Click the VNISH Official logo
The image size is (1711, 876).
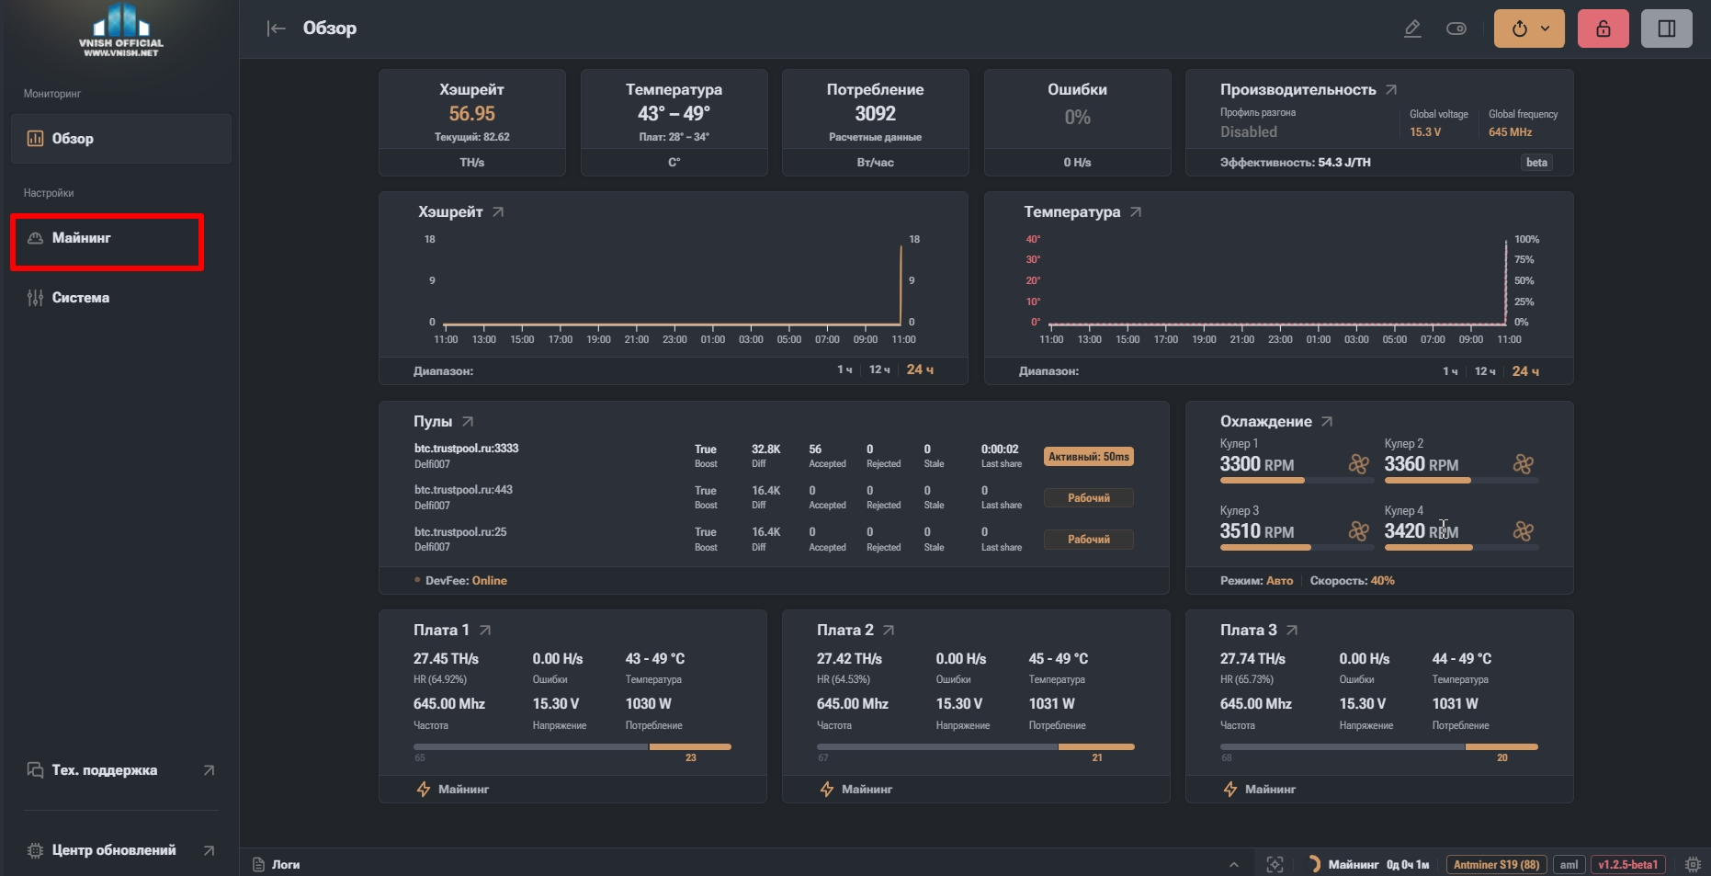(x=121, y=30)
